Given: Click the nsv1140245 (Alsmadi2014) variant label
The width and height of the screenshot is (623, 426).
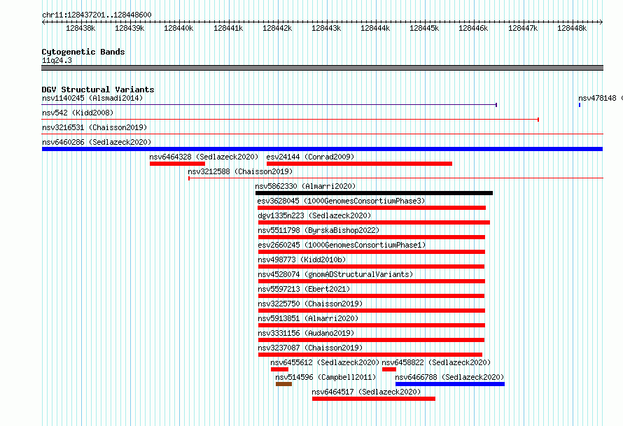Looking at the screenshot, I should point(92,98).
